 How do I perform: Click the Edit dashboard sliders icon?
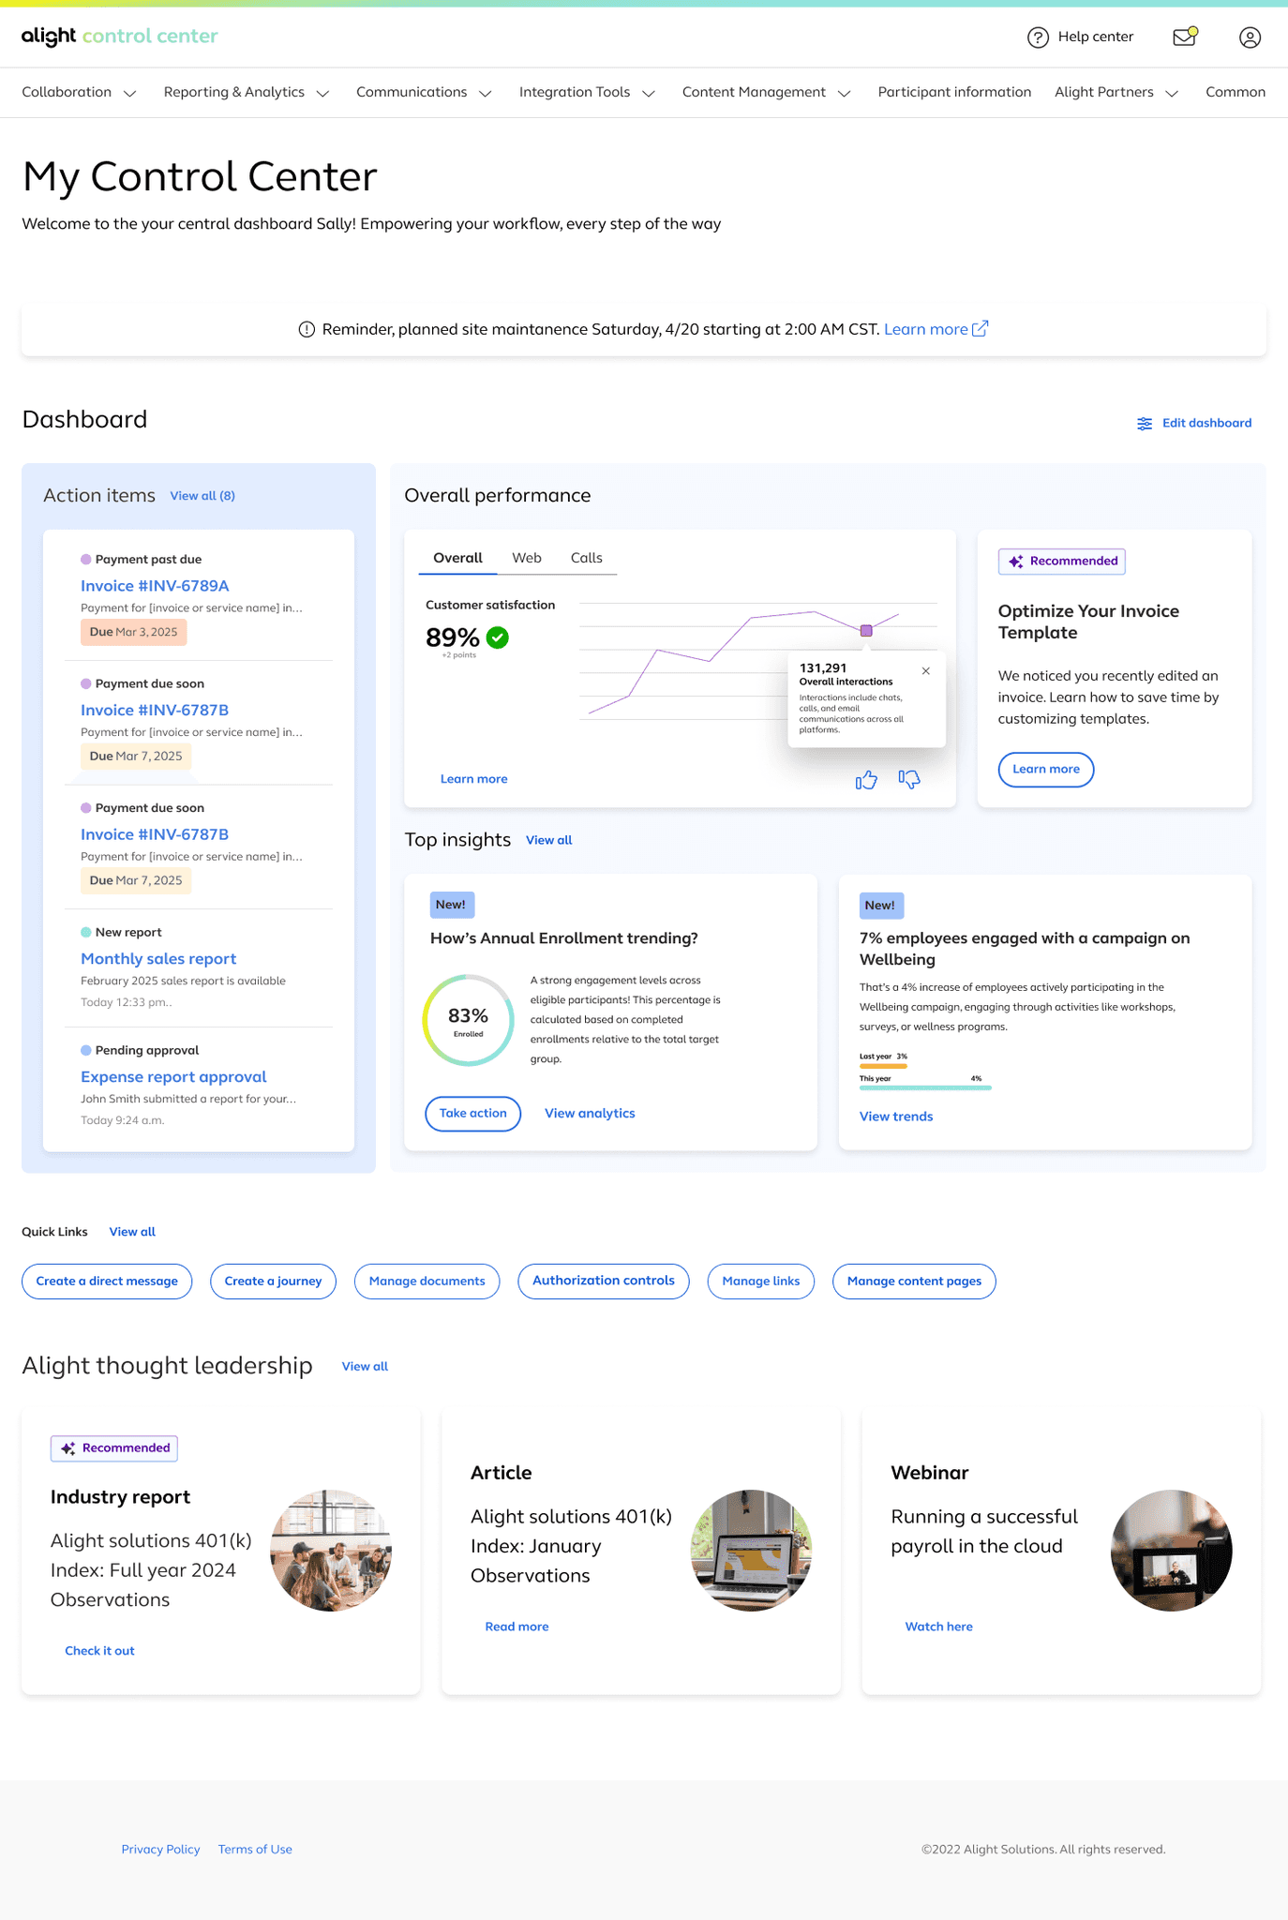pos(1145,424)
